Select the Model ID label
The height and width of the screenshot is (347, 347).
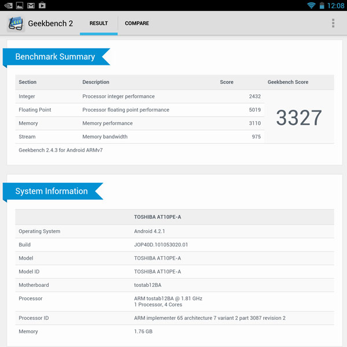(29, 272)
